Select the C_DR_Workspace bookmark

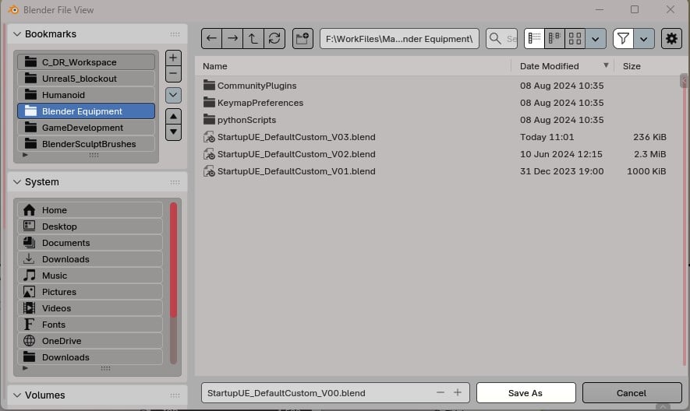tap(87, 62)
